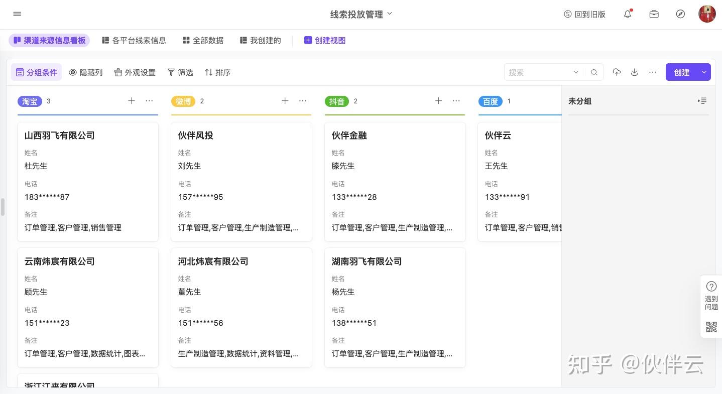The height and width of the screenshot is (394, 722).
Task: Collapse the 未分组 panel
Action: (x=702, y=101)
